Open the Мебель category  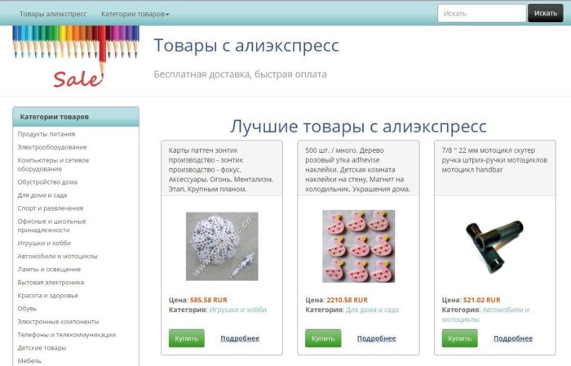(x=29, y=361)
